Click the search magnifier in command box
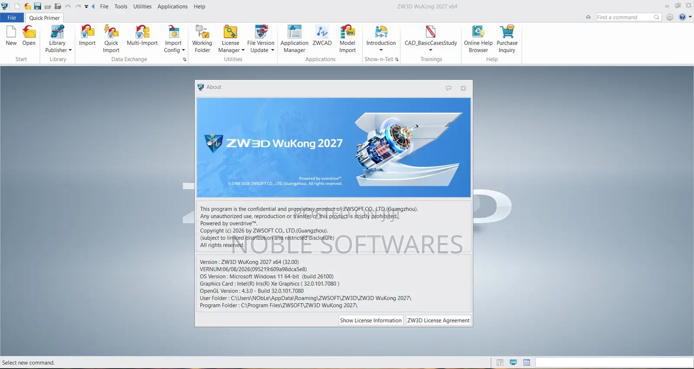694x369 pixels. [657, 17]
